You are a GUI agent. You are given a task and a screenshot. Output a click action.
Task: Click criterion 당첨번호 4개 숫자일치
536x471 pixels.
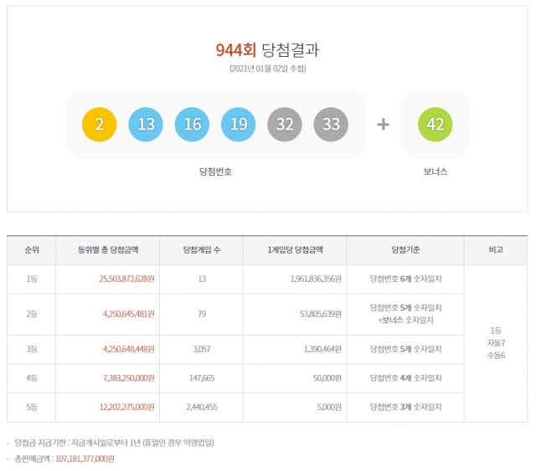[x=405, y=378]
